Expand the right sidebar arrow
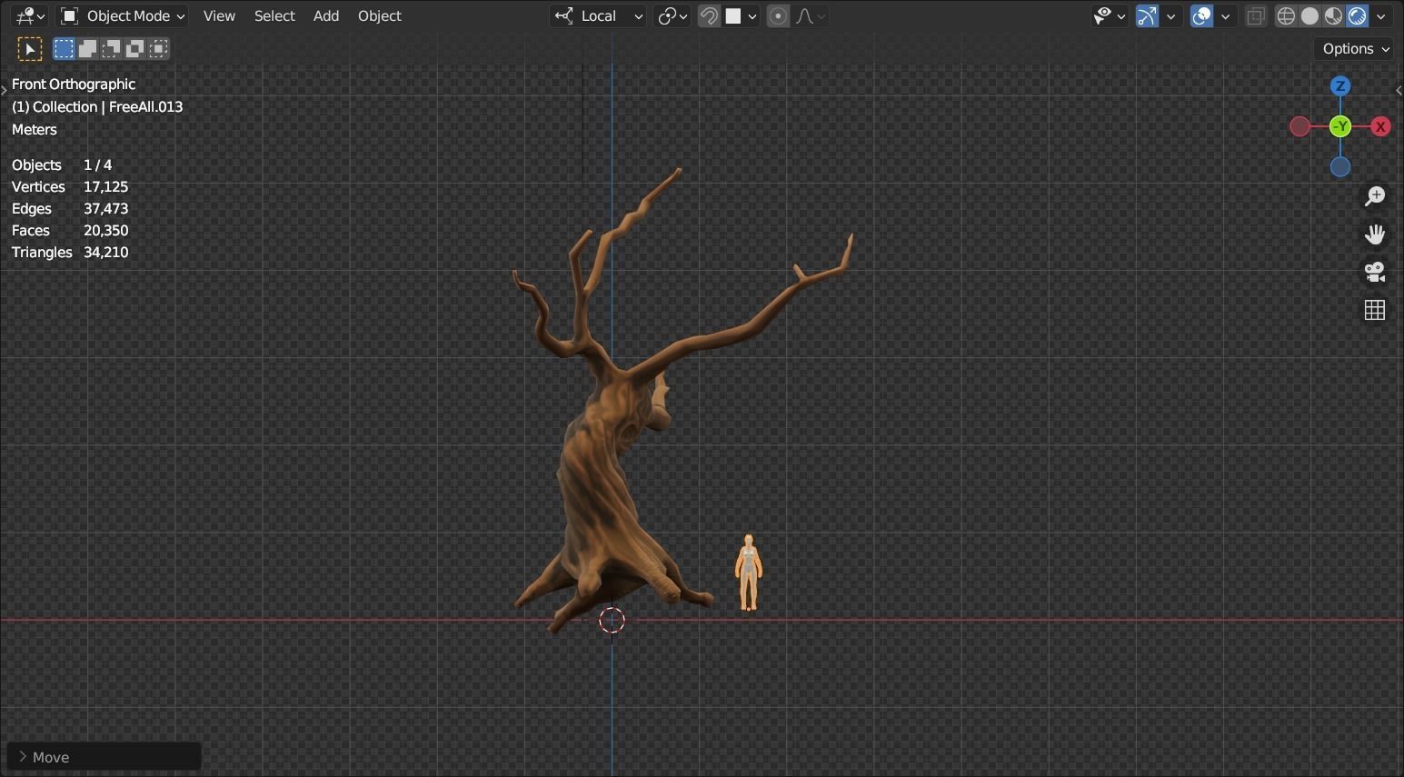The height and width of the screenshot is (777, 1404). (x=1399, y=89)
